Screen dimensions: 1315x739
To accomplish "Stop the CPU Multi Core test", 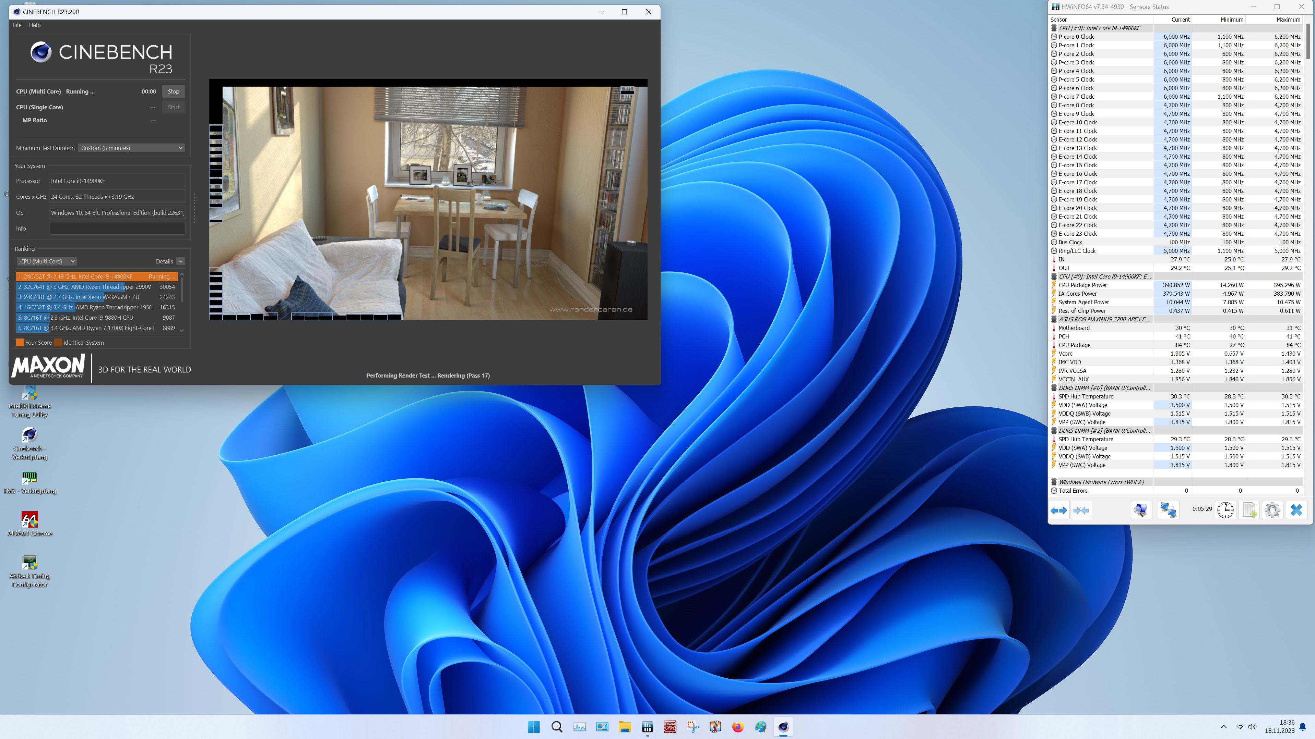I will [x=174, y=91].
